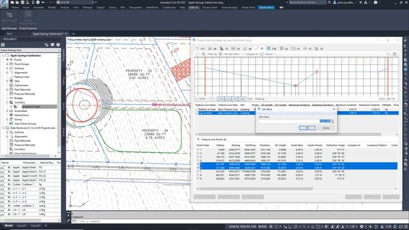
Task: Click the Set Value spinner arrows
Action: 332,121
